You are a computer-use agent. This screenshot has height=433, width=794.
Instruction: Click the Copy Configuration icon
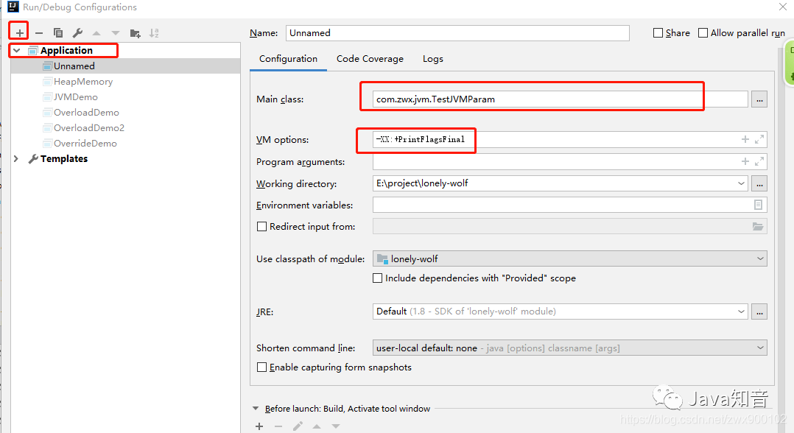[x=58, y=33]
